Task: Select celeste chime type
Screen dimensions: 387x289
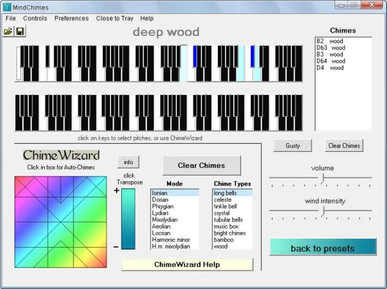Action: (232, 200)
